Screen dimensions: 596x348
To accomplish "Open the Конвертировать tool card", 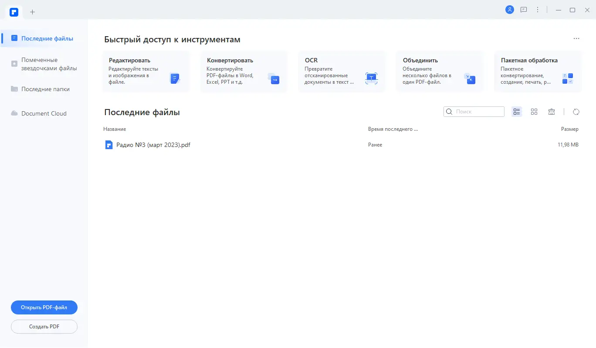I will coord(244,72).
